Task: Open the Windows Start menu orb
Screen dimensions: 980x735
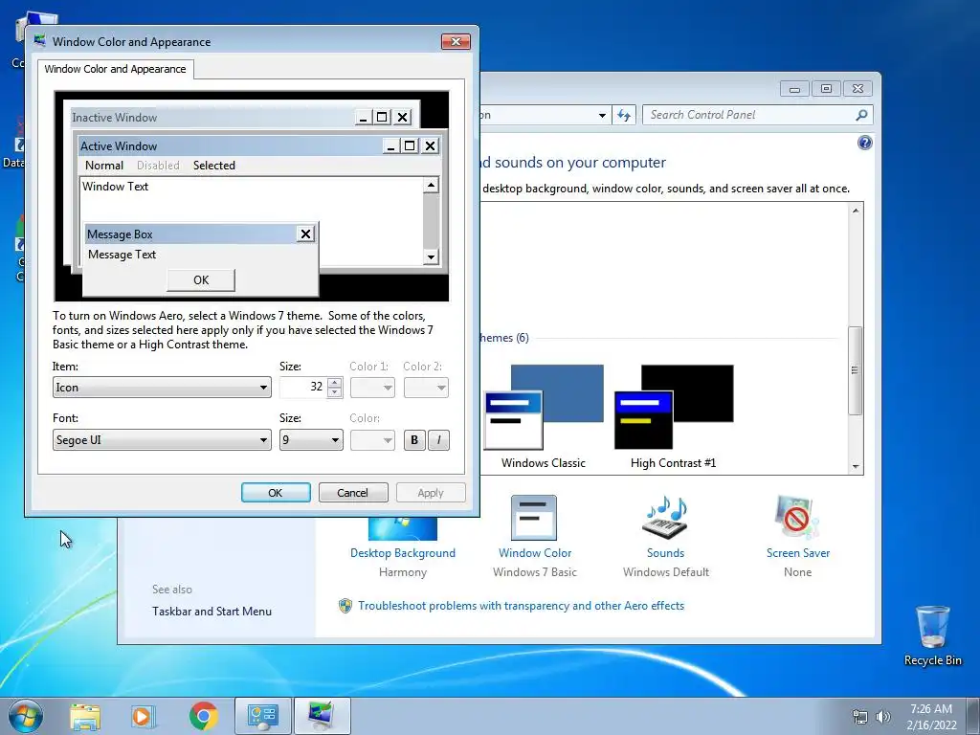Action: [x=26, y=716]
